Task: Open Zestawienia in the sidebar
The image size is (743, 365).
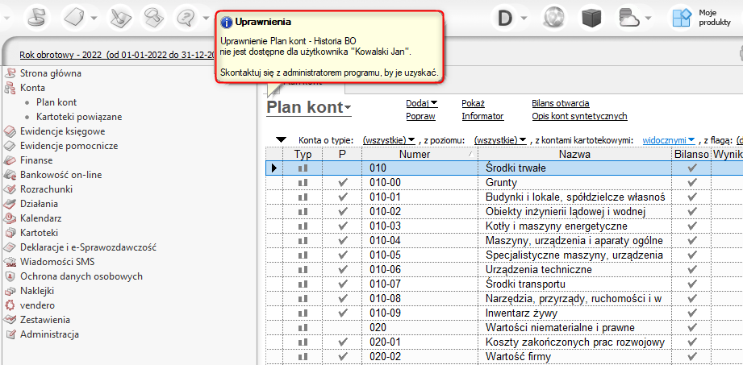Action: [45, 320]
